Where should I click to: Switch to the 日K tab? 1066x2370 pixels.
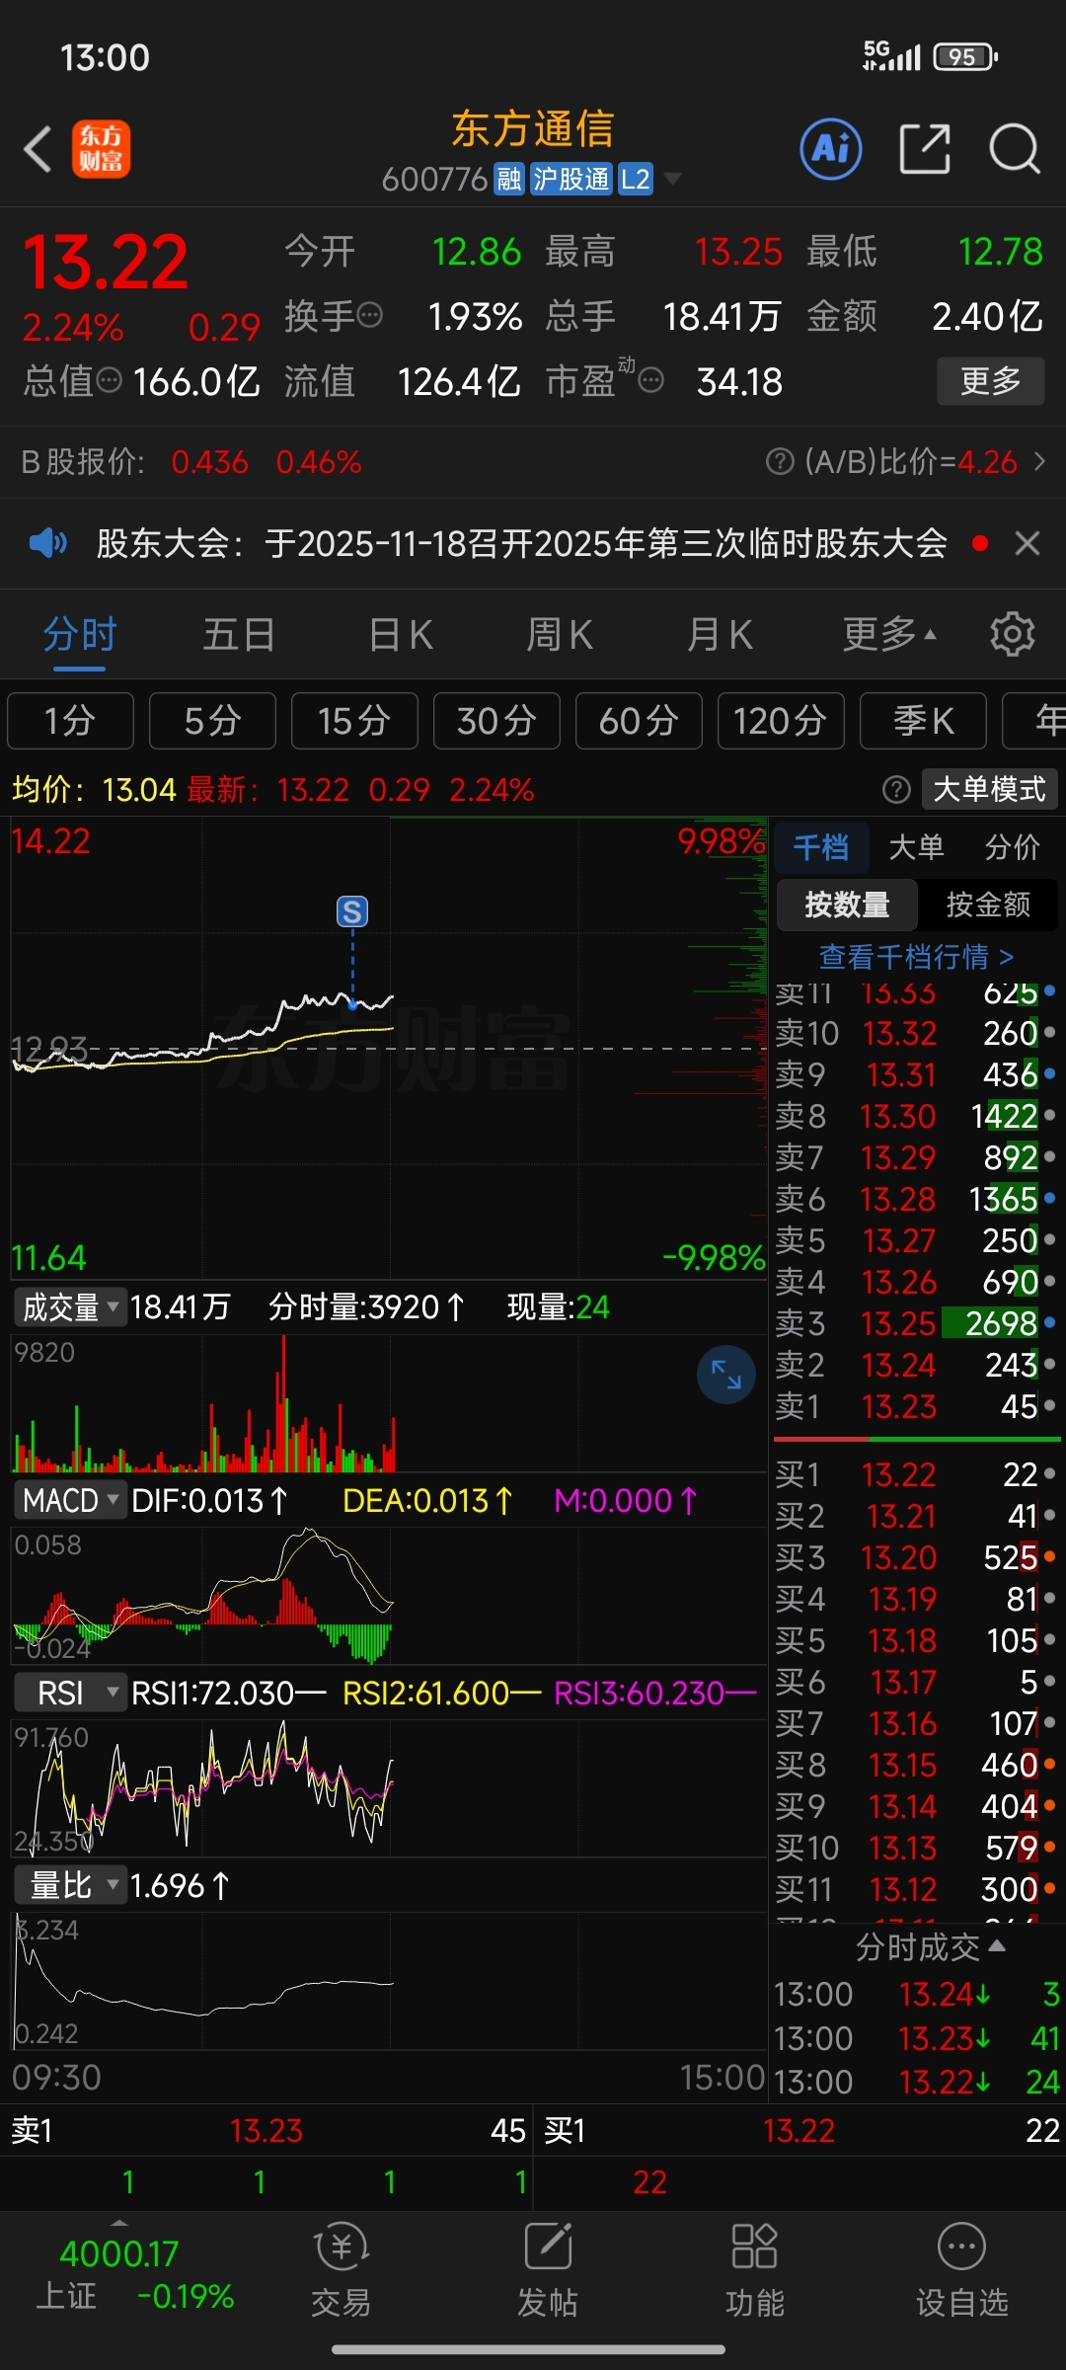click(x=401, y=634)
